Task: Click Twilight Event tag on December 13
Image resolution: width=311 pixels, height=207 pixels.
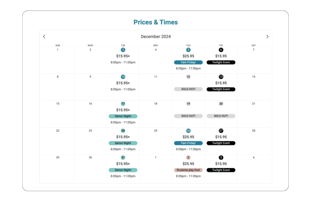Action: click(221, 89)
